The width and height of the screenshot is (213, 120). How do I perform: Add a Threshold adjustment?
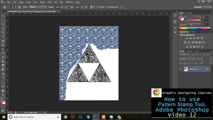(194, 47)
